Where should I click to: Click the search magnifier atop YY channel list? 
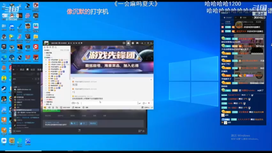coord(56,47)
